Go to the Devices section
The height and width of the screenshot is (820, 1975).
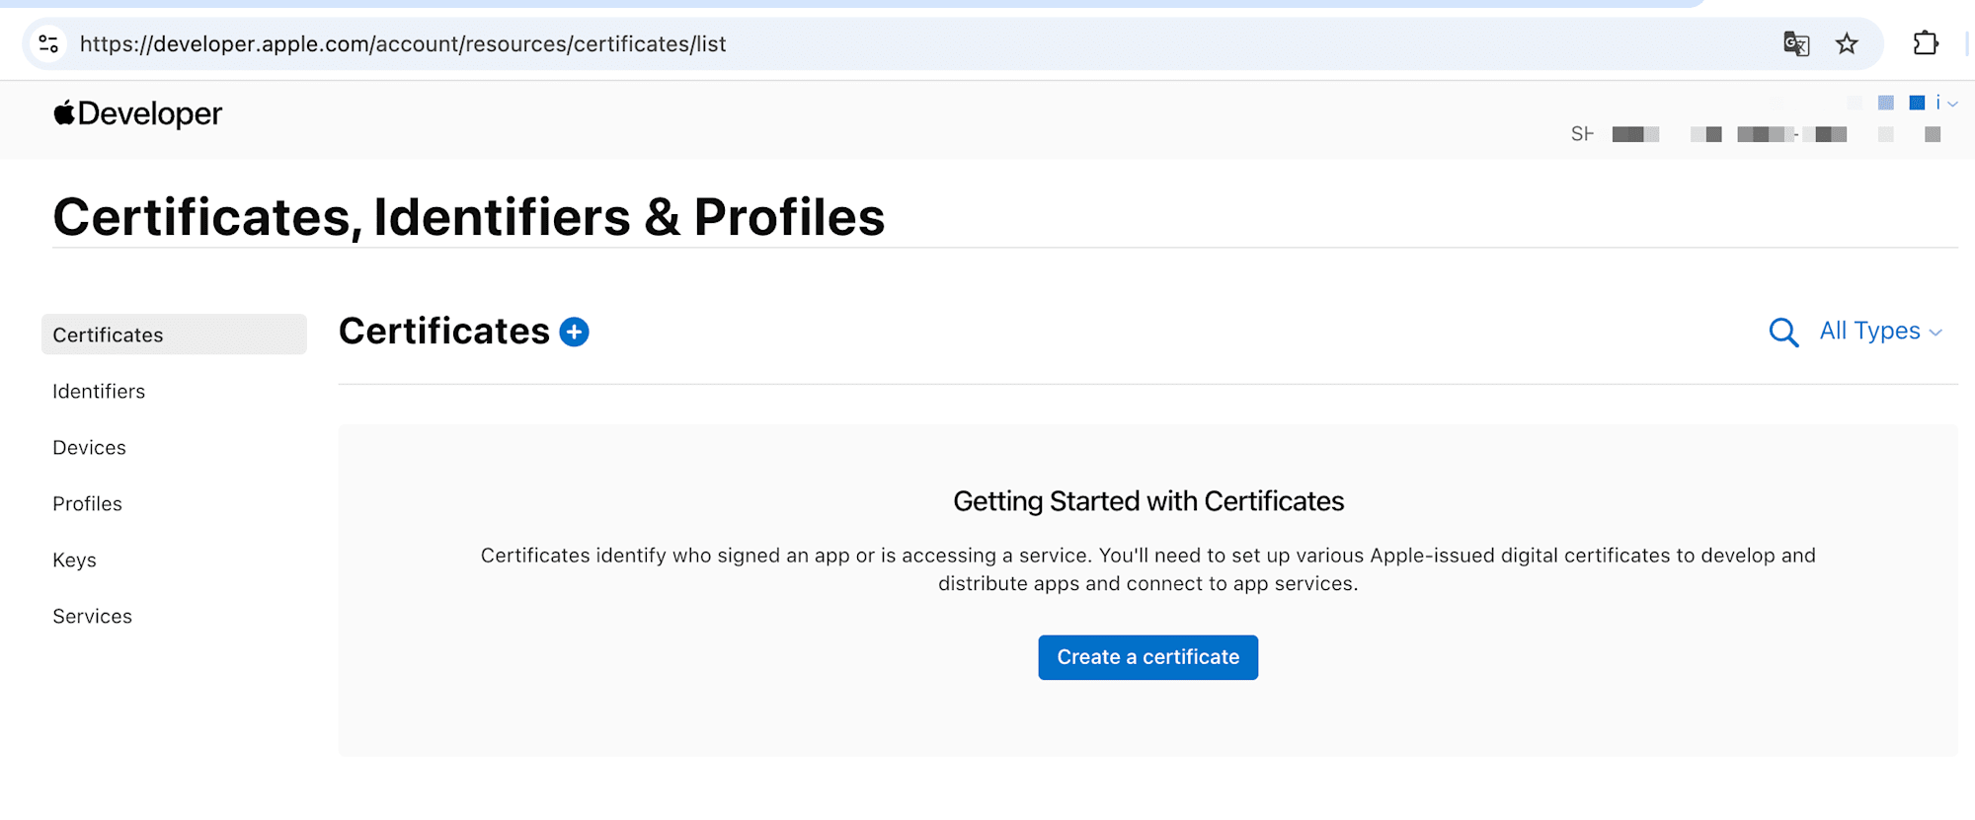point(90,448)
